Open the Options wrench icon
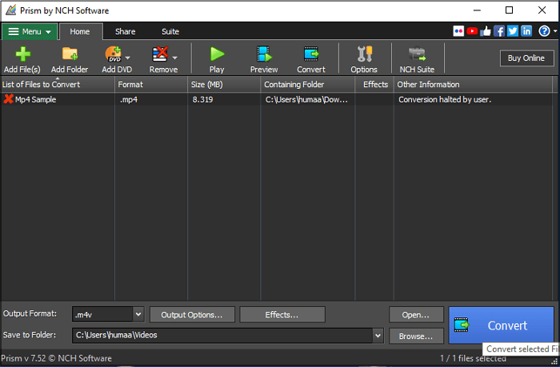This screenshot has width=560, height=367. [364, 54]
